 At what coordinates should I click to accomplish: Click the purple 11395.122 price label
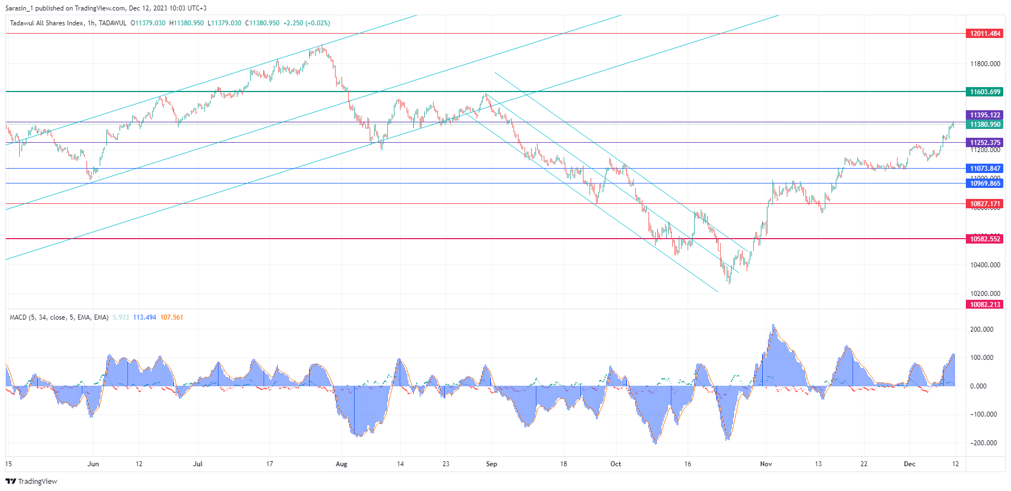point(985,115)
